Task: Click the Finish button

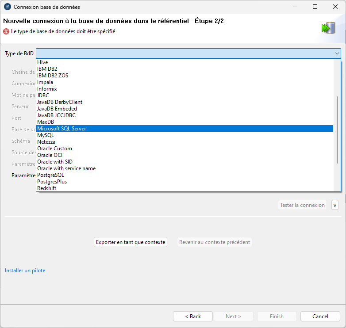Action: point(277,317)
